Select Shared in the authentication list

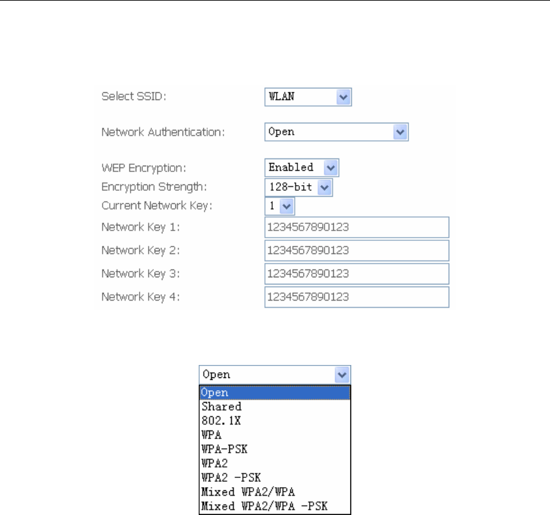pyautogui.click(x=275, y=407)
